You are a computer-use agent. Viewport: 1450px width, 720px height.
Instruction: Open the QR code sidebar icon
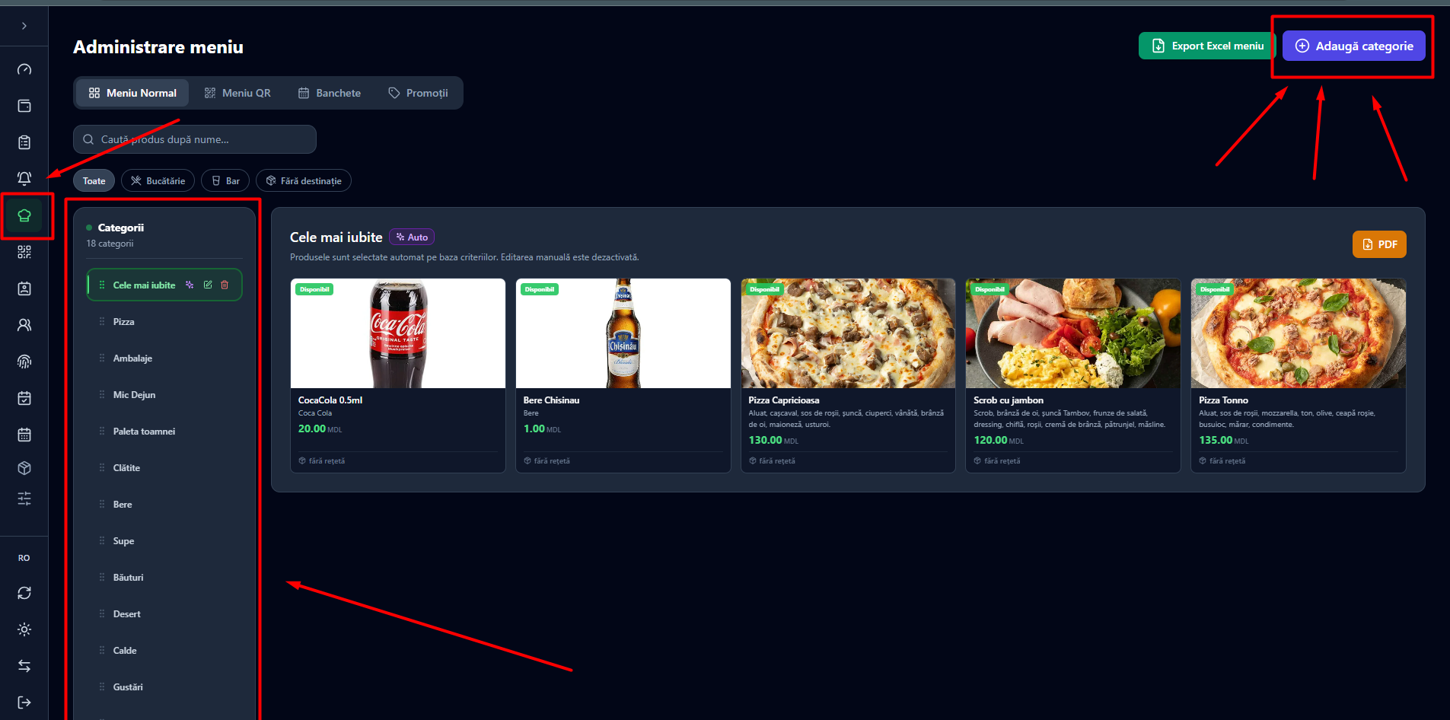[x=24, y=252]
